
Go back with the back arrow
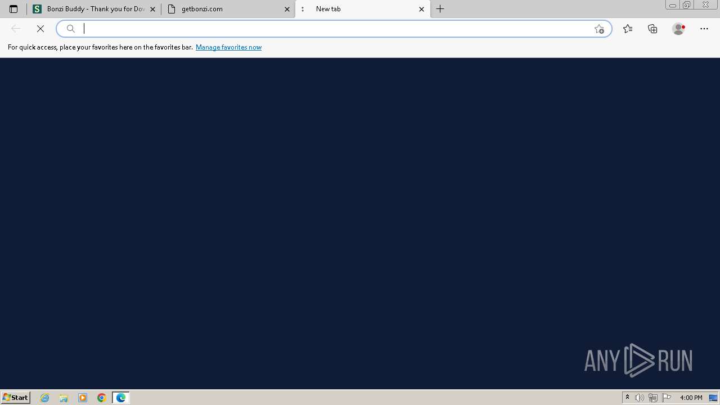pos(16,29)
